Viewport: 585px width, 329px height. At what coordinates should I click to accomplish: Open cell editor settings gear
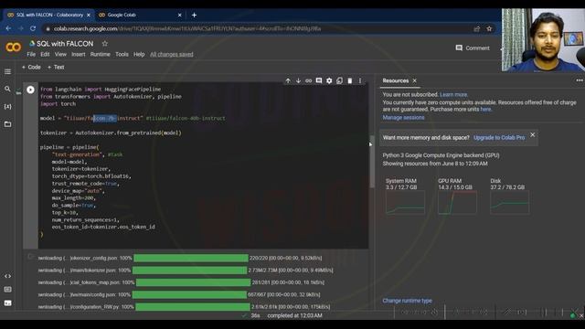click(329, 80)
